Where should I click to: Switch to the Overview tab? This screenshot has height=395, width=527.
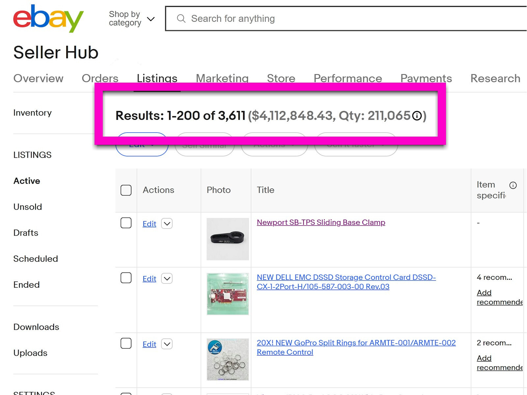click(x=38, y=78)
